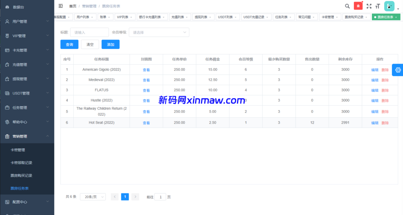The width and height of the screenshot is (403, 215).
Task: Open 票房购买记录 in sidebar submenu
Action: click(x=21, y=175)
